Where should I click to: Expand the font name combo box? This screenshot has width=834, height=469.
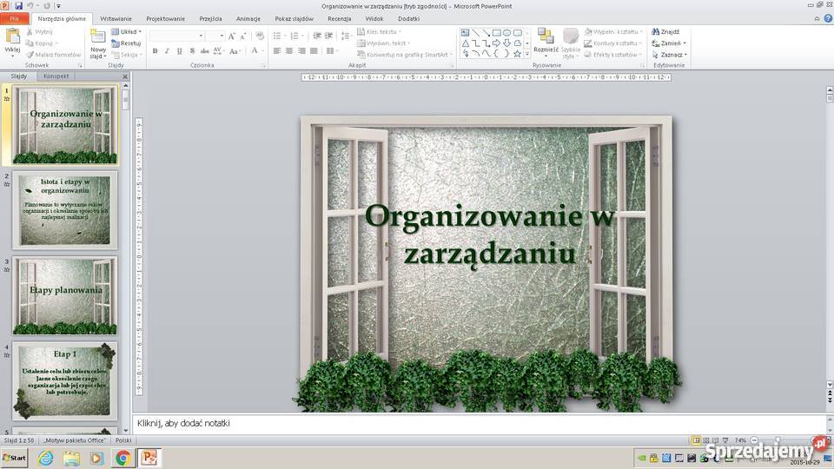click(201, 36)
